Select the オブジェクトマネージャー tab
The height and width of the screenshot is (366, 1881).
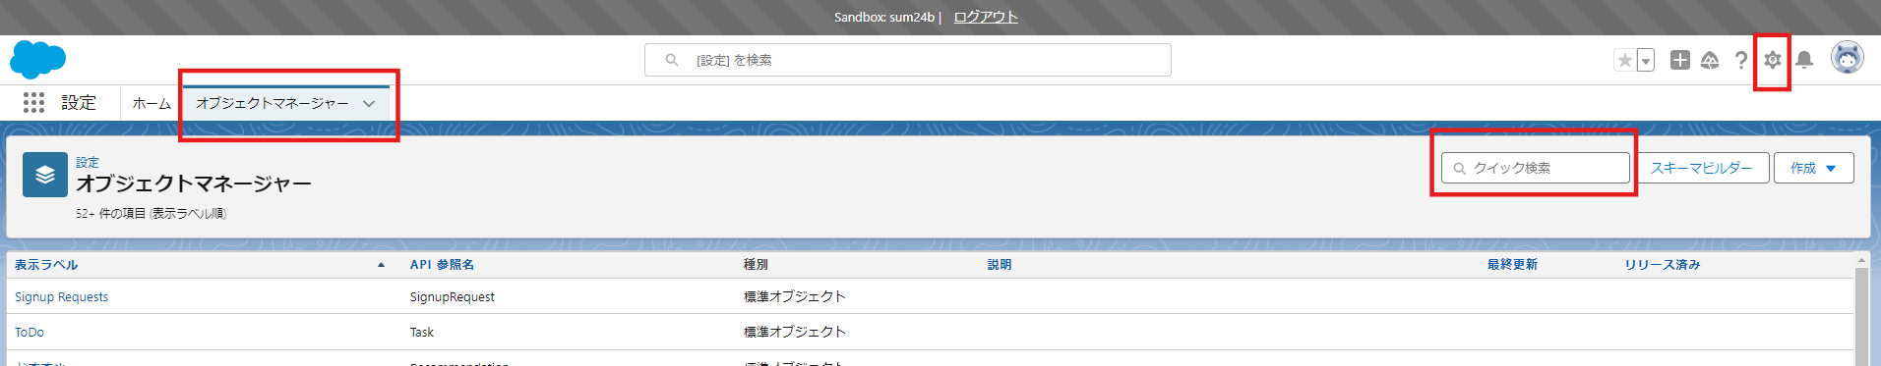coord(273,103)
